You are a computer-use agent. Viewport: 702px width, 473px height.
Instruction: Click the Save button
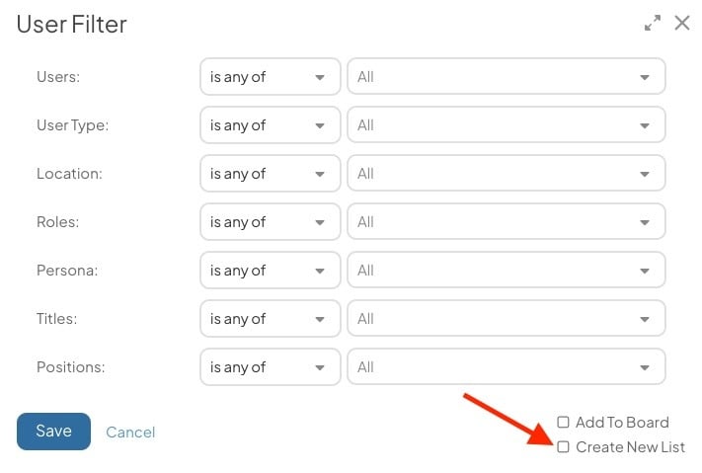point(53,432)
